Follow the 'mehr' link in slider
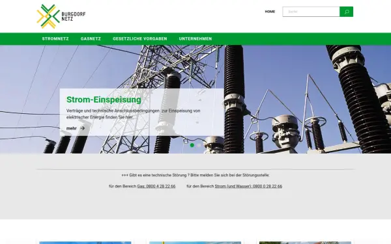391x244 pixels. [71, 128]
